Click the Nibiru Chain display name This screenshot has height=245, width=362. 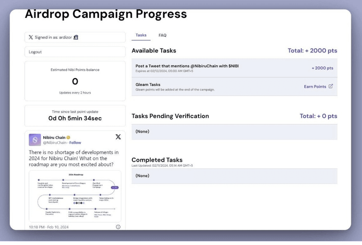click(x=54, y=137)
